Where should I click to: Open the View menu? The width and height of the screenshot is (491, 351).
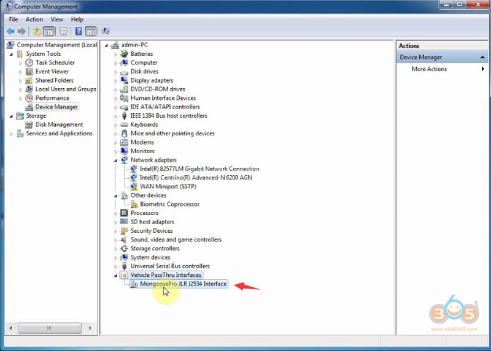[57, 20]
